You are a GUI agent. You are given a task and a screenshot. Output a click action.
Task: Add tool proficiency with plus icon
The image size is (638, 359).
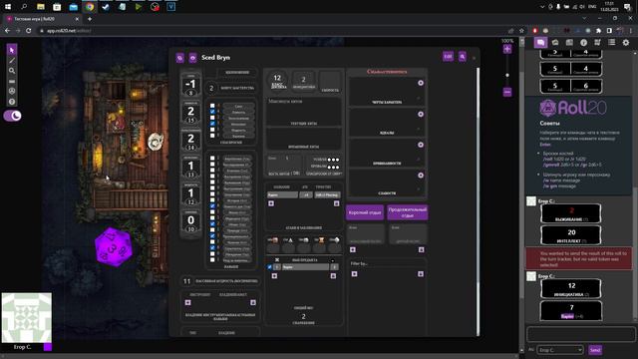point(187,302)
